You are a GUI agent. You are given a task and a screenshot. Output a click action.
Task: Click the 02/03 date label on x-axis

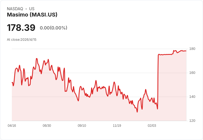(152, 125)
